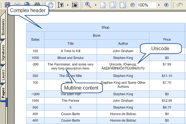186x124 pixels.
Task: Click the 'Sales' column header
Action: click(35, 39)
